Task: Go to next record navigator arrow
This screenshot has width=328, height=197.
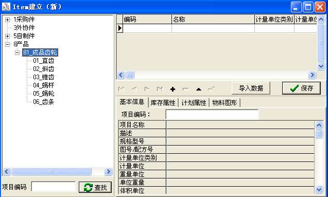Action: coord(147,89)
